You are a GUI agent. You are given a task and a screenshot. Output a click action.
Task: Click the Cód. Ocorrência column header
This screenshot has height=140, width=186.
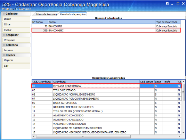(42, 82)
